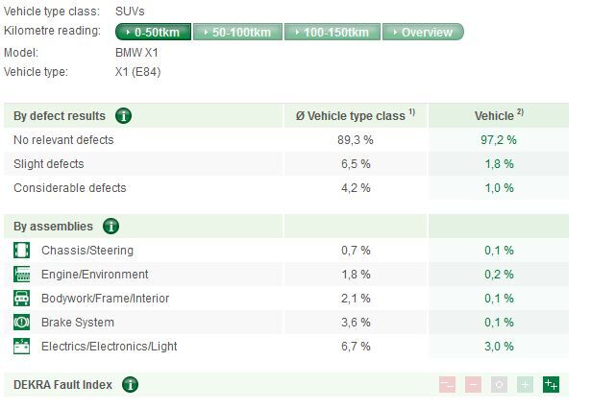
Task: Click the Chassis/Steering assembly icon
Action: pos(22,251)
